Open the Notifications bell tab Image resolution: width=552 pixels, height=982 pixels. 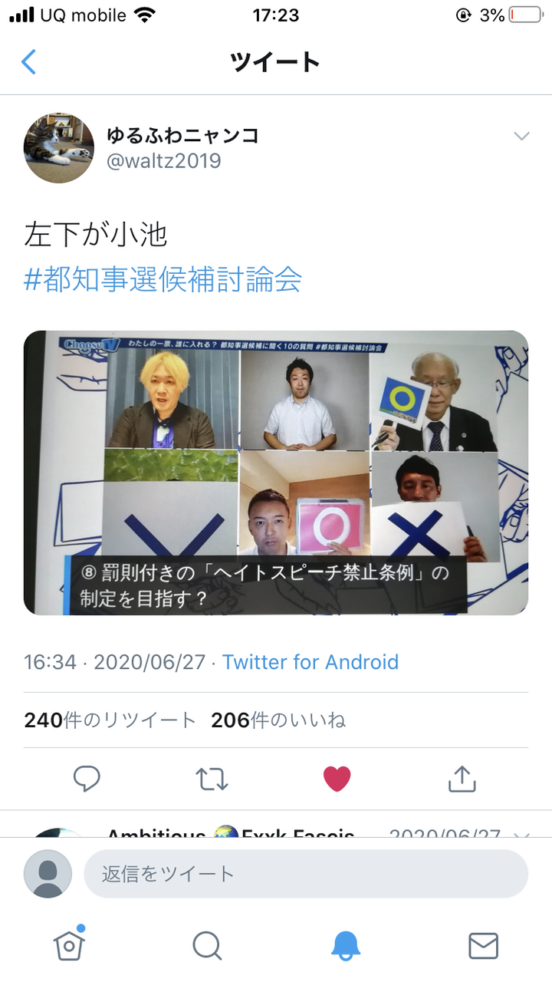[345, 945]
